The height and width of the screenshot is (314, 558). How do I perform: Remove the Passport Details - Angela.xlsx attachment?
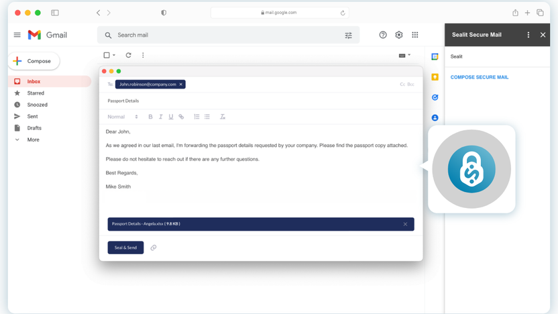click(x=405, y=224)
